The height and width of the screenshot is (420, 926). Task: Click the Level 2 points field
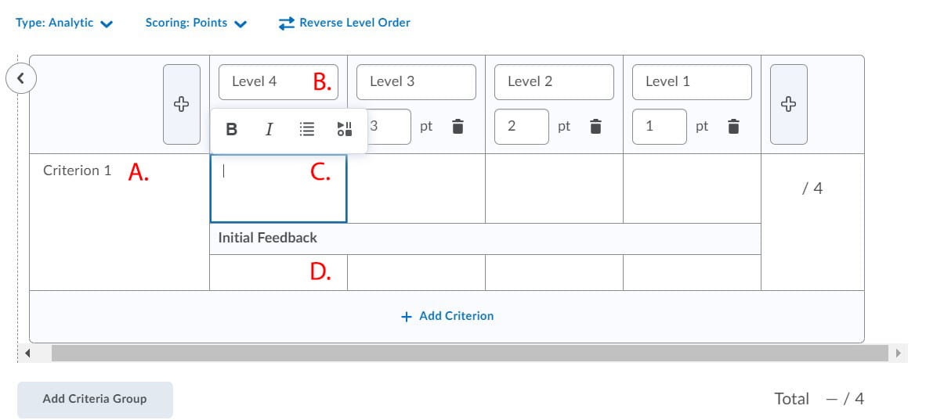coord(521,126)
